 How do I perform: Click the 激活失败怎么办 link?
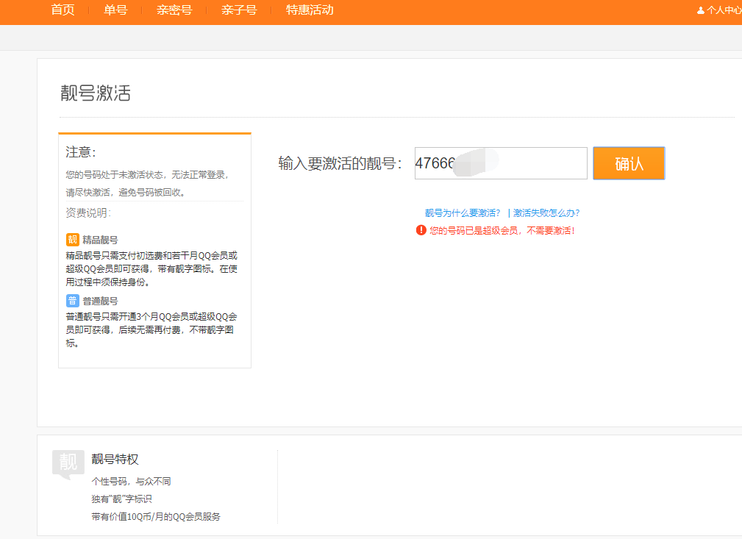coord(546,212)
